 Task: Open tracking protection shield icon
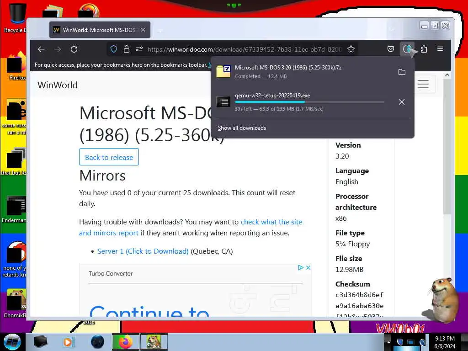pyautogui.click(x=114, y=49)
